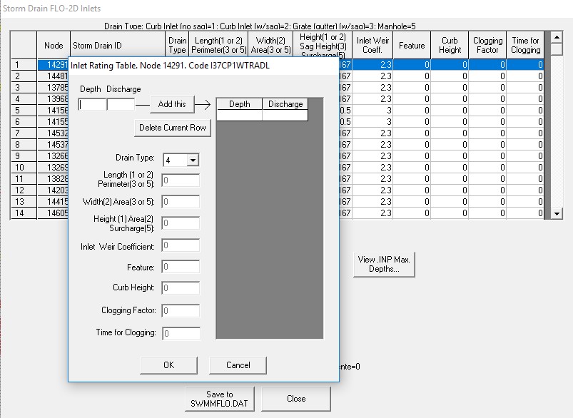
Task: Open View .INP Max. Depths
Action: click(x=385, y=265)
